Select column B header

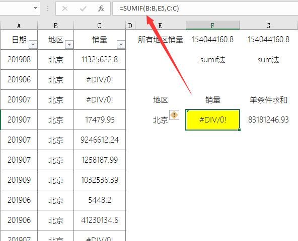[55, 26]
